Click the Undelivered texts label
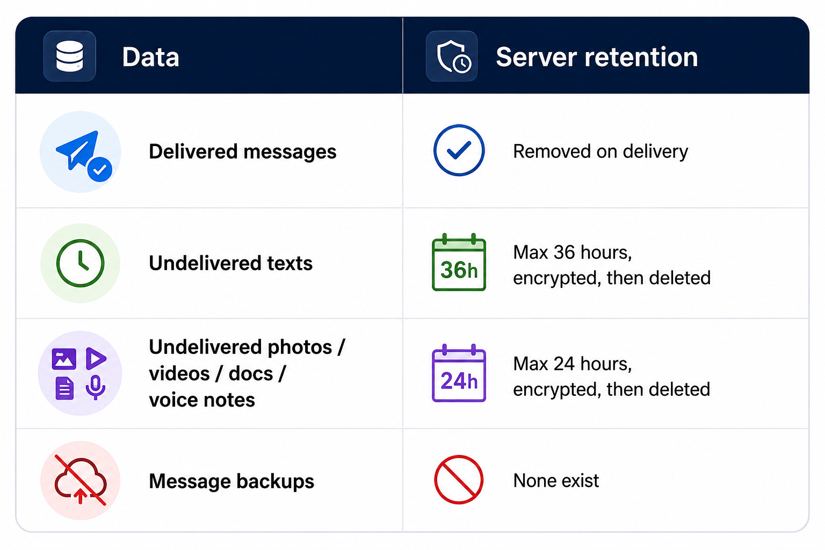 [231, 263]
